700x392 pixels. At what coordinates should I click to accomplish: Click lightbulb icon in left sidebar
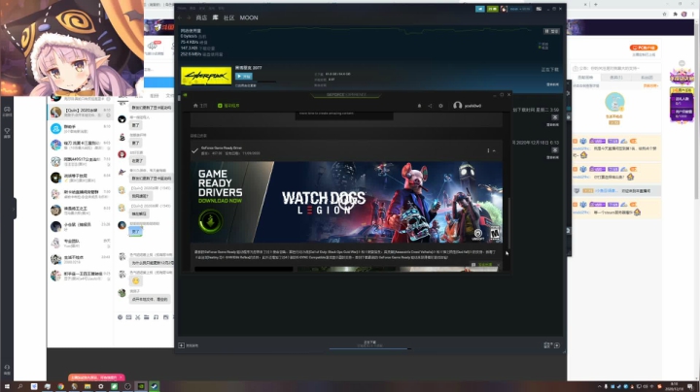[x=7, y=132]
